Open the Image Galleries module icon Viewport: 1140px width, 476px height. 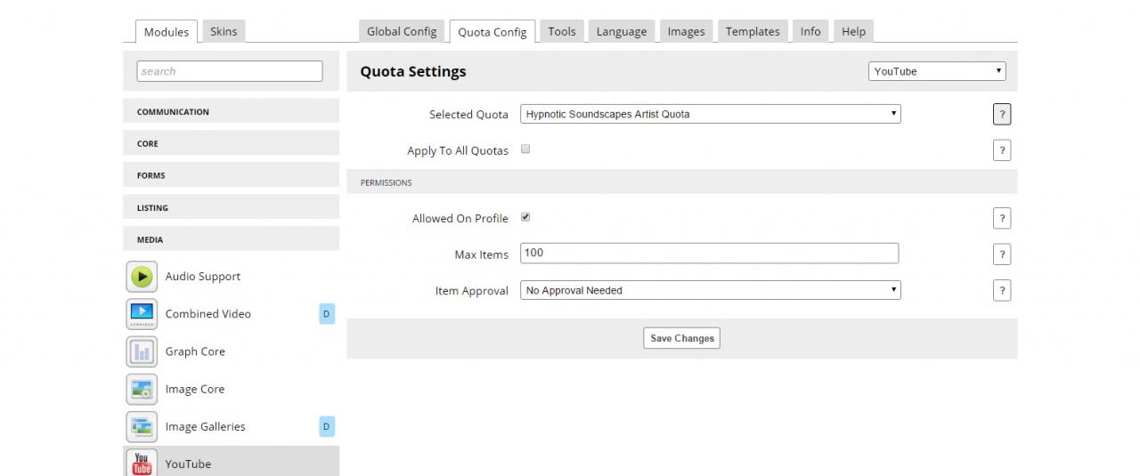142,426
